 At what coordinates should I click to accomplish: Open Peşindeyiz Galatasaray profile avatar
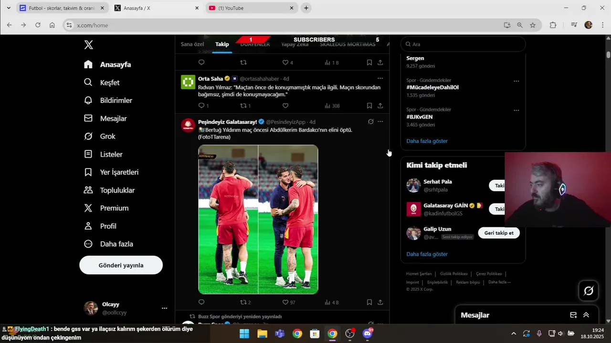click(x=188, y=125)
